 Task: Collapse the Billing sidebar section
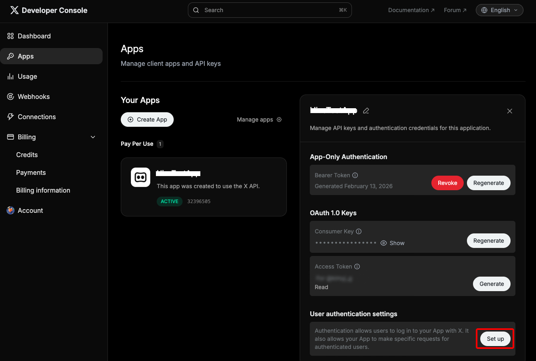[93, 137]
